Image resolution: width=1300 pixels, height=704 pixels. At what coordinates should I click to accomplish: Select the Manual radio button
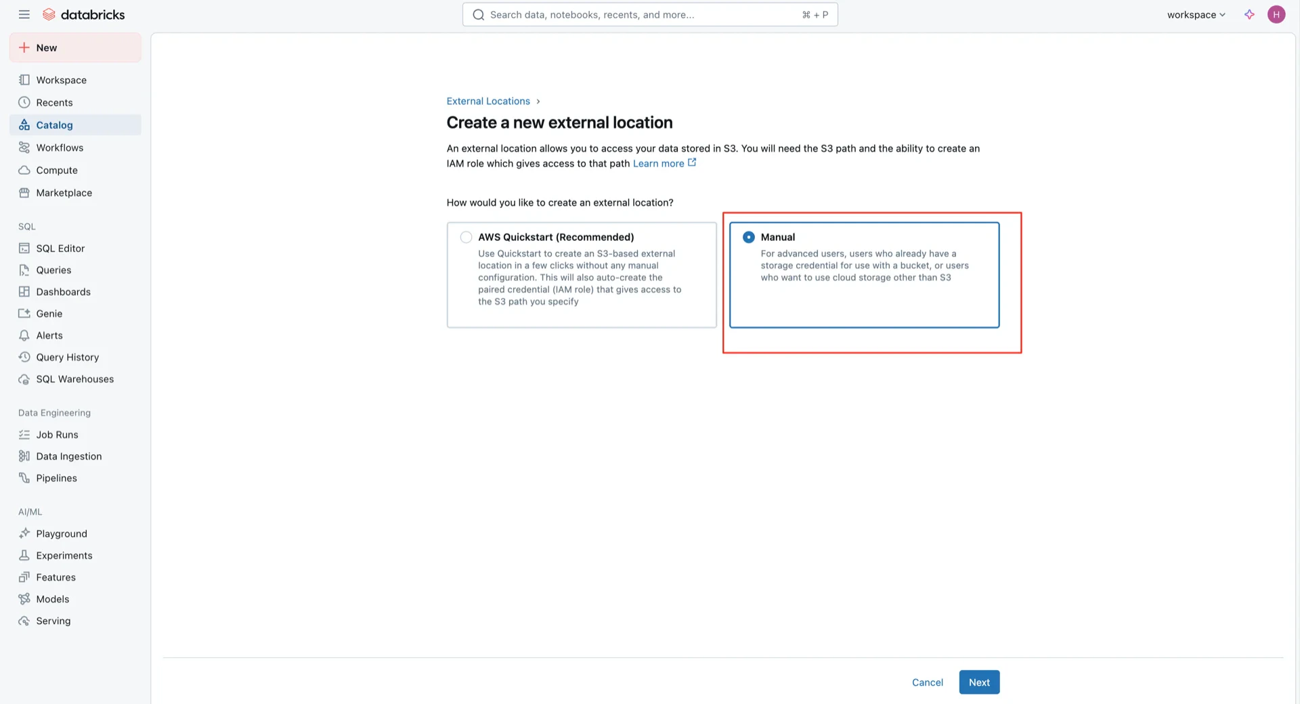point(748,237)
